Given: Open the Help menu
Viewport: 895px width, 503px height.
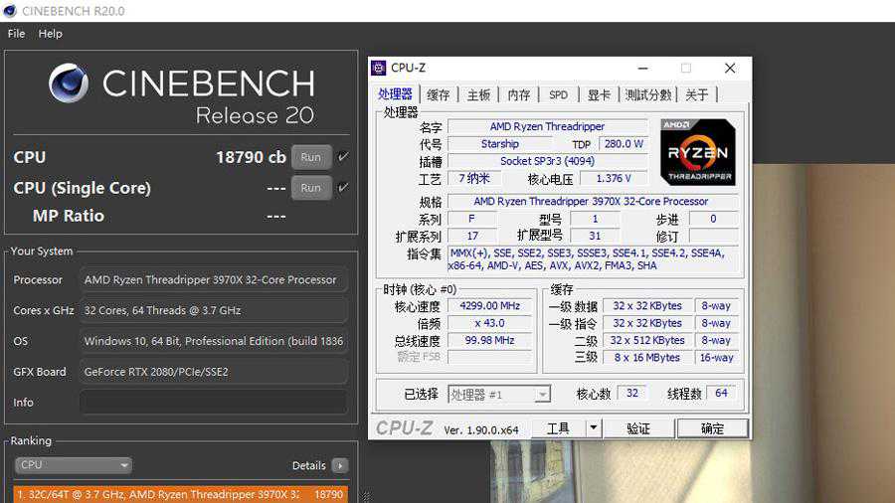Looking at the screenshot, I should pos(50,34).
